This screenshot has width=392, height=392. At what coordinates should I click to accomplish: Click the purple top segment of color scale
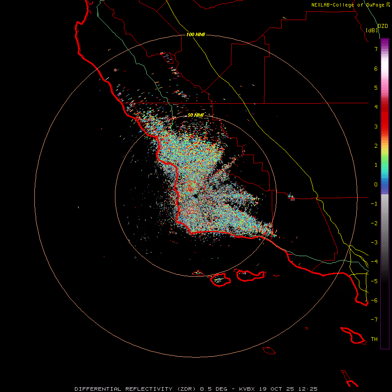point(385,43)
